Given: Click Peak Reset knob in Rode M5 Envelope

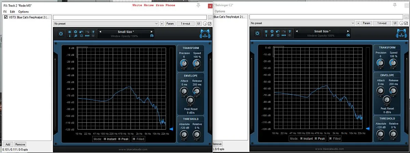Looking at the screenshot, I should [190, 100].
